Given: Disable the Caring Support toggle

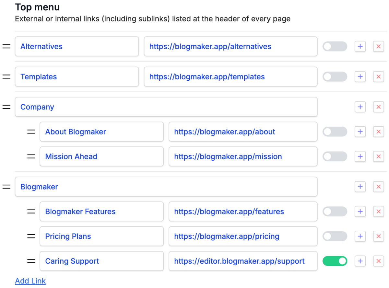Looking at the screenshot, I should click(335, 261).
